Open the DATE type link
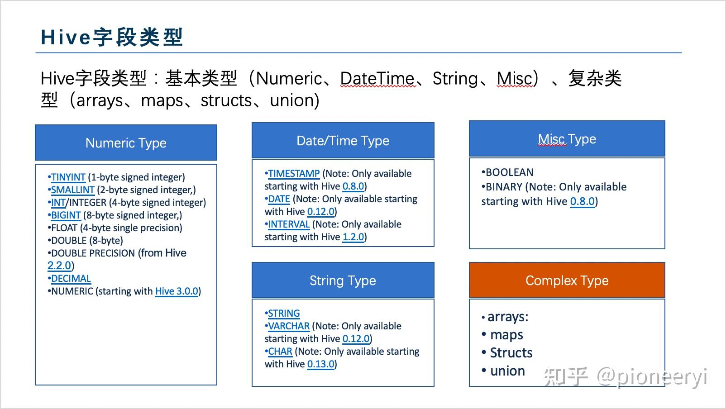Image resolution: width=726 pixels, height=409 pixels. 279,199
